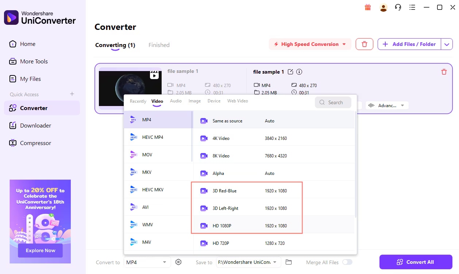Open output settings gear next to Convert to
This screenshot has height=274, width=459.
tap(178, 262)
